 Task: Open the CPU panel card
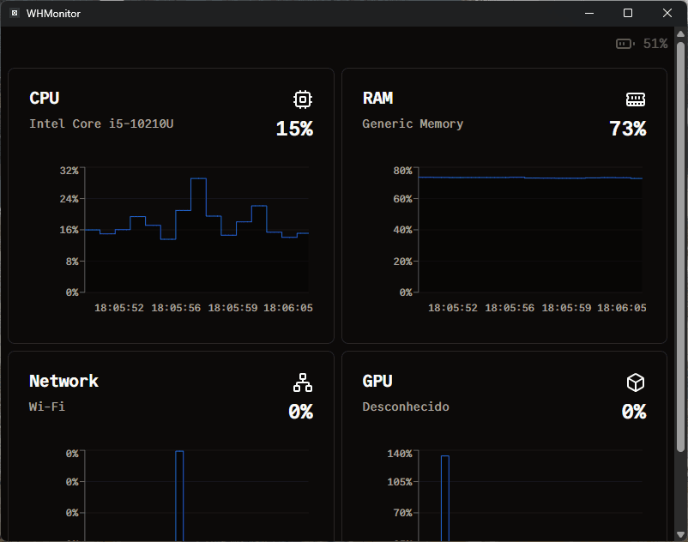coord(171,206)
